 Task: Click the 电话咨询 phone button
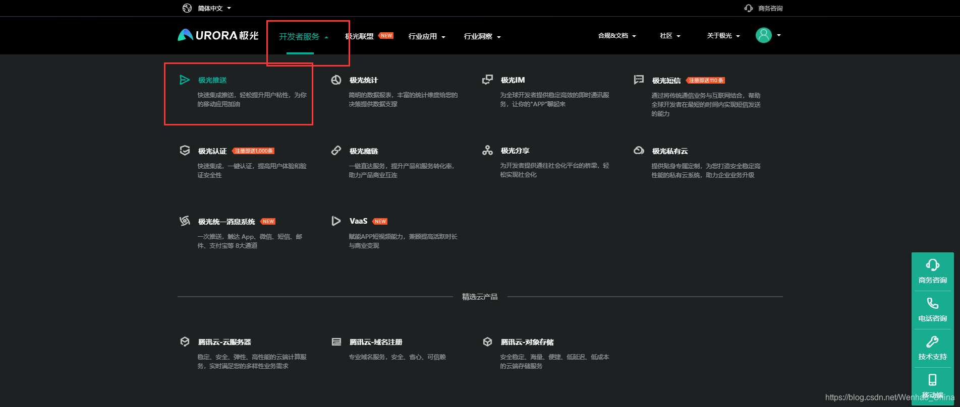tap(932, 310)
